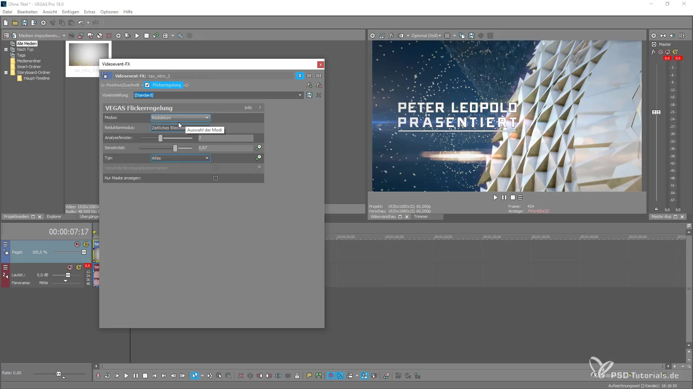Open the Einfügen menu
Viewport: 693px width, 389px height.
click(70, 12)
